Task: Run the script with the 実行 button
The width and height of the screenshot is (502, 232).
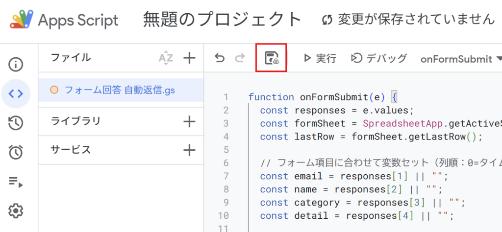Action: [320, 58]
